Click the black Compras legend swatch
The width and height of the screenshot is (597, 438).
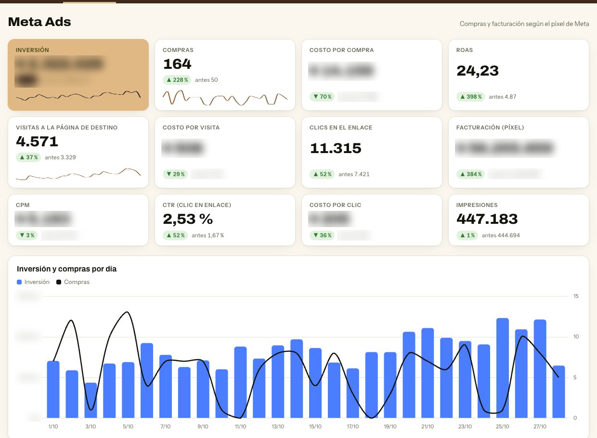point(59,282)
